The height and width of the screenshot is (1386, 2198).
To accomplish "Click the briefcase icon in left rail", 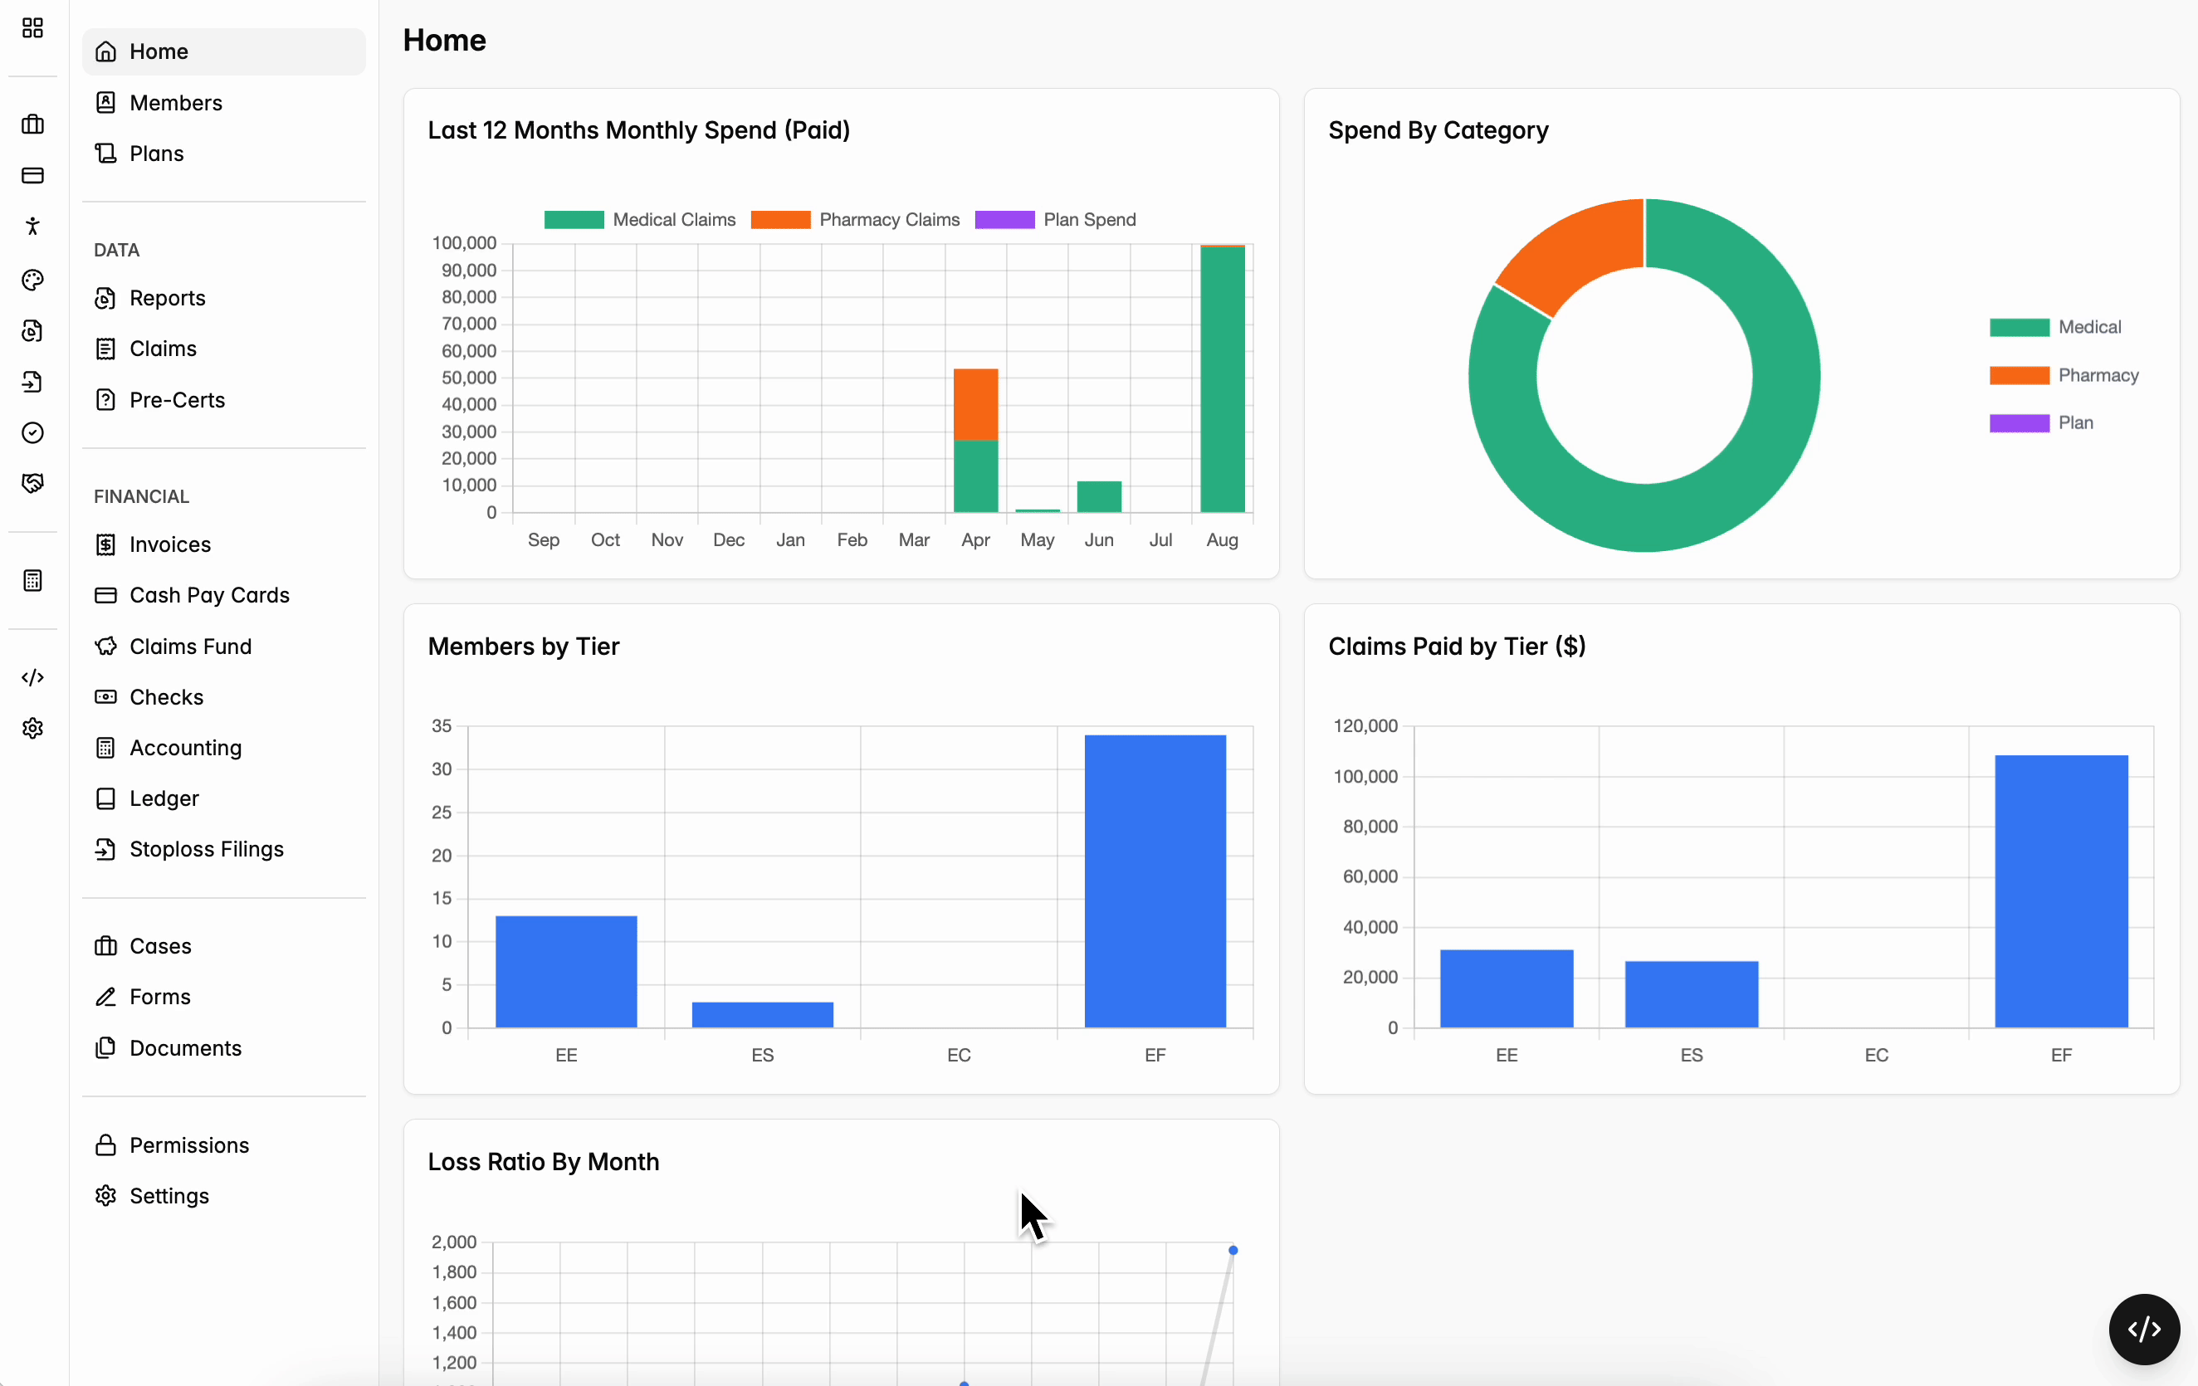I will point(33,124).
